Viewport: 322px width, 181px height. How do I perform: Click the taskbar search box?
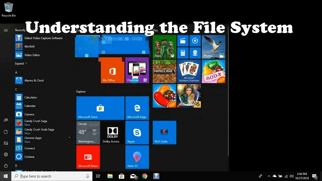pos(52,176)
